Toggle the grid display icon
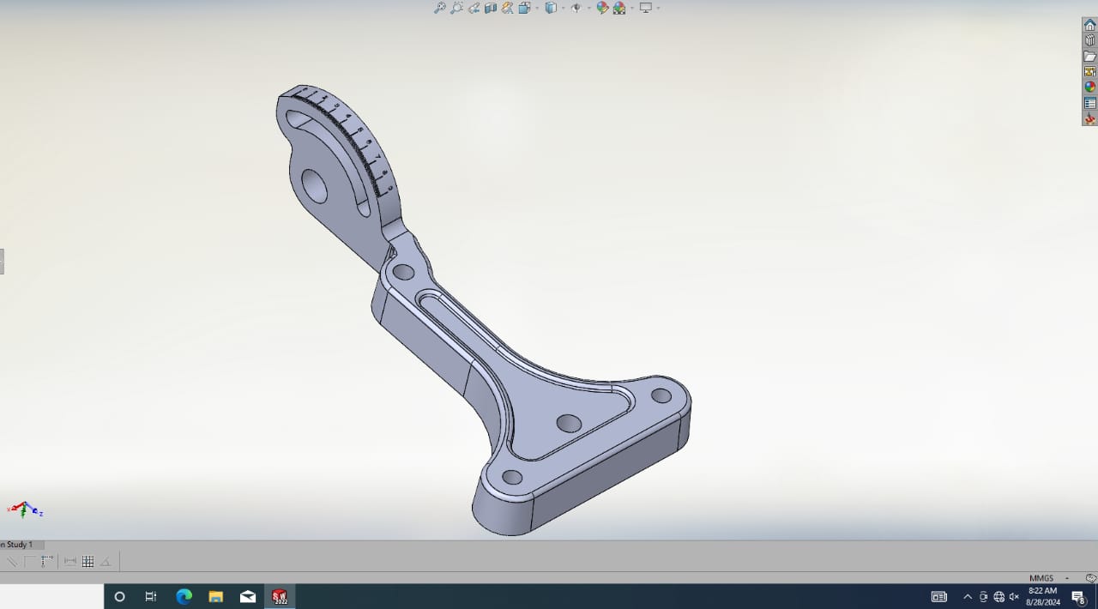The image size is (1098, 609). (x=87, y=562)
